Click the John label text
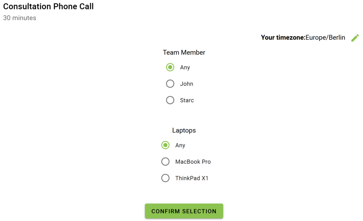Viewport: 363px width, 221px height. [x=186, y=84]
